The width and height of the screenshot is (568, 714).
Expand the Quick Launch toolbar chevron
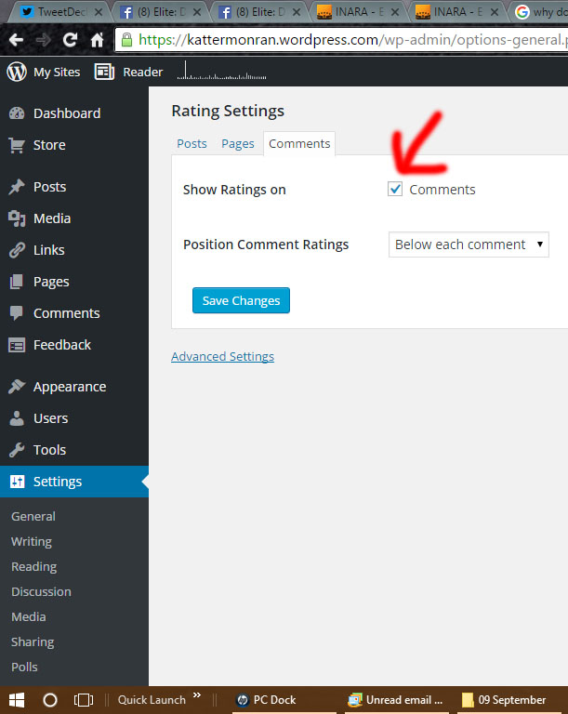click(x=196, y=696)
